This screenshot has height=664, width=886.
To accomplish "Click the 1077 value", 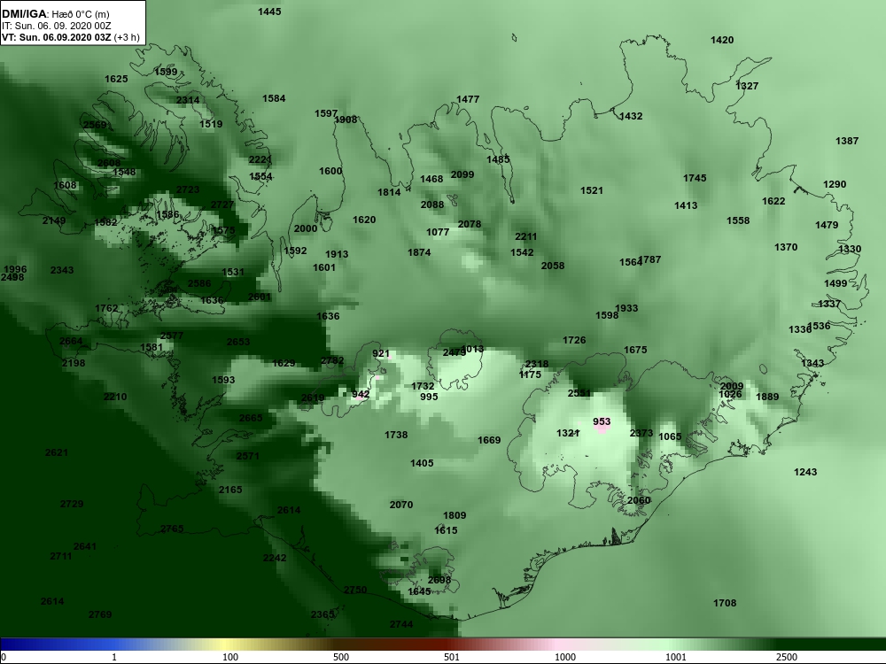I will 438,232.
